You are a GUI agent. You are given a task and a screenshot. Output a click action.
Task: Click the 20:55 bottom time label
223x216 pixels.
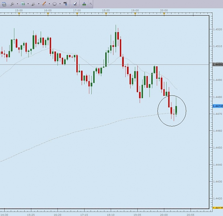(x=191, y=215)
